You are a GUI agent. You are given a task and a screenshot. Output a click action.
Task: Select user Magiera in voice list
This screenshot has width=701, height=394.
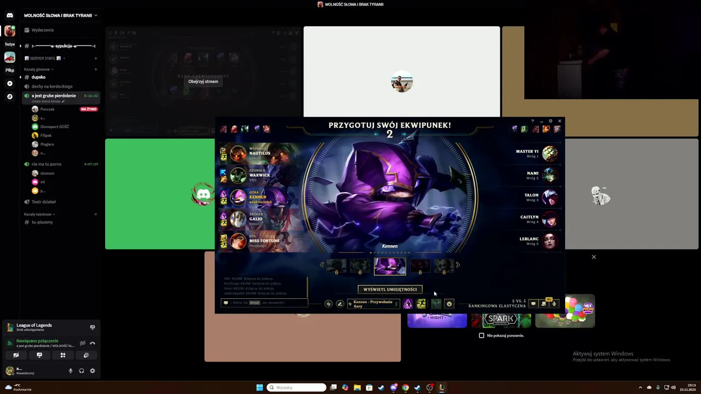click(x=65, y=144)
